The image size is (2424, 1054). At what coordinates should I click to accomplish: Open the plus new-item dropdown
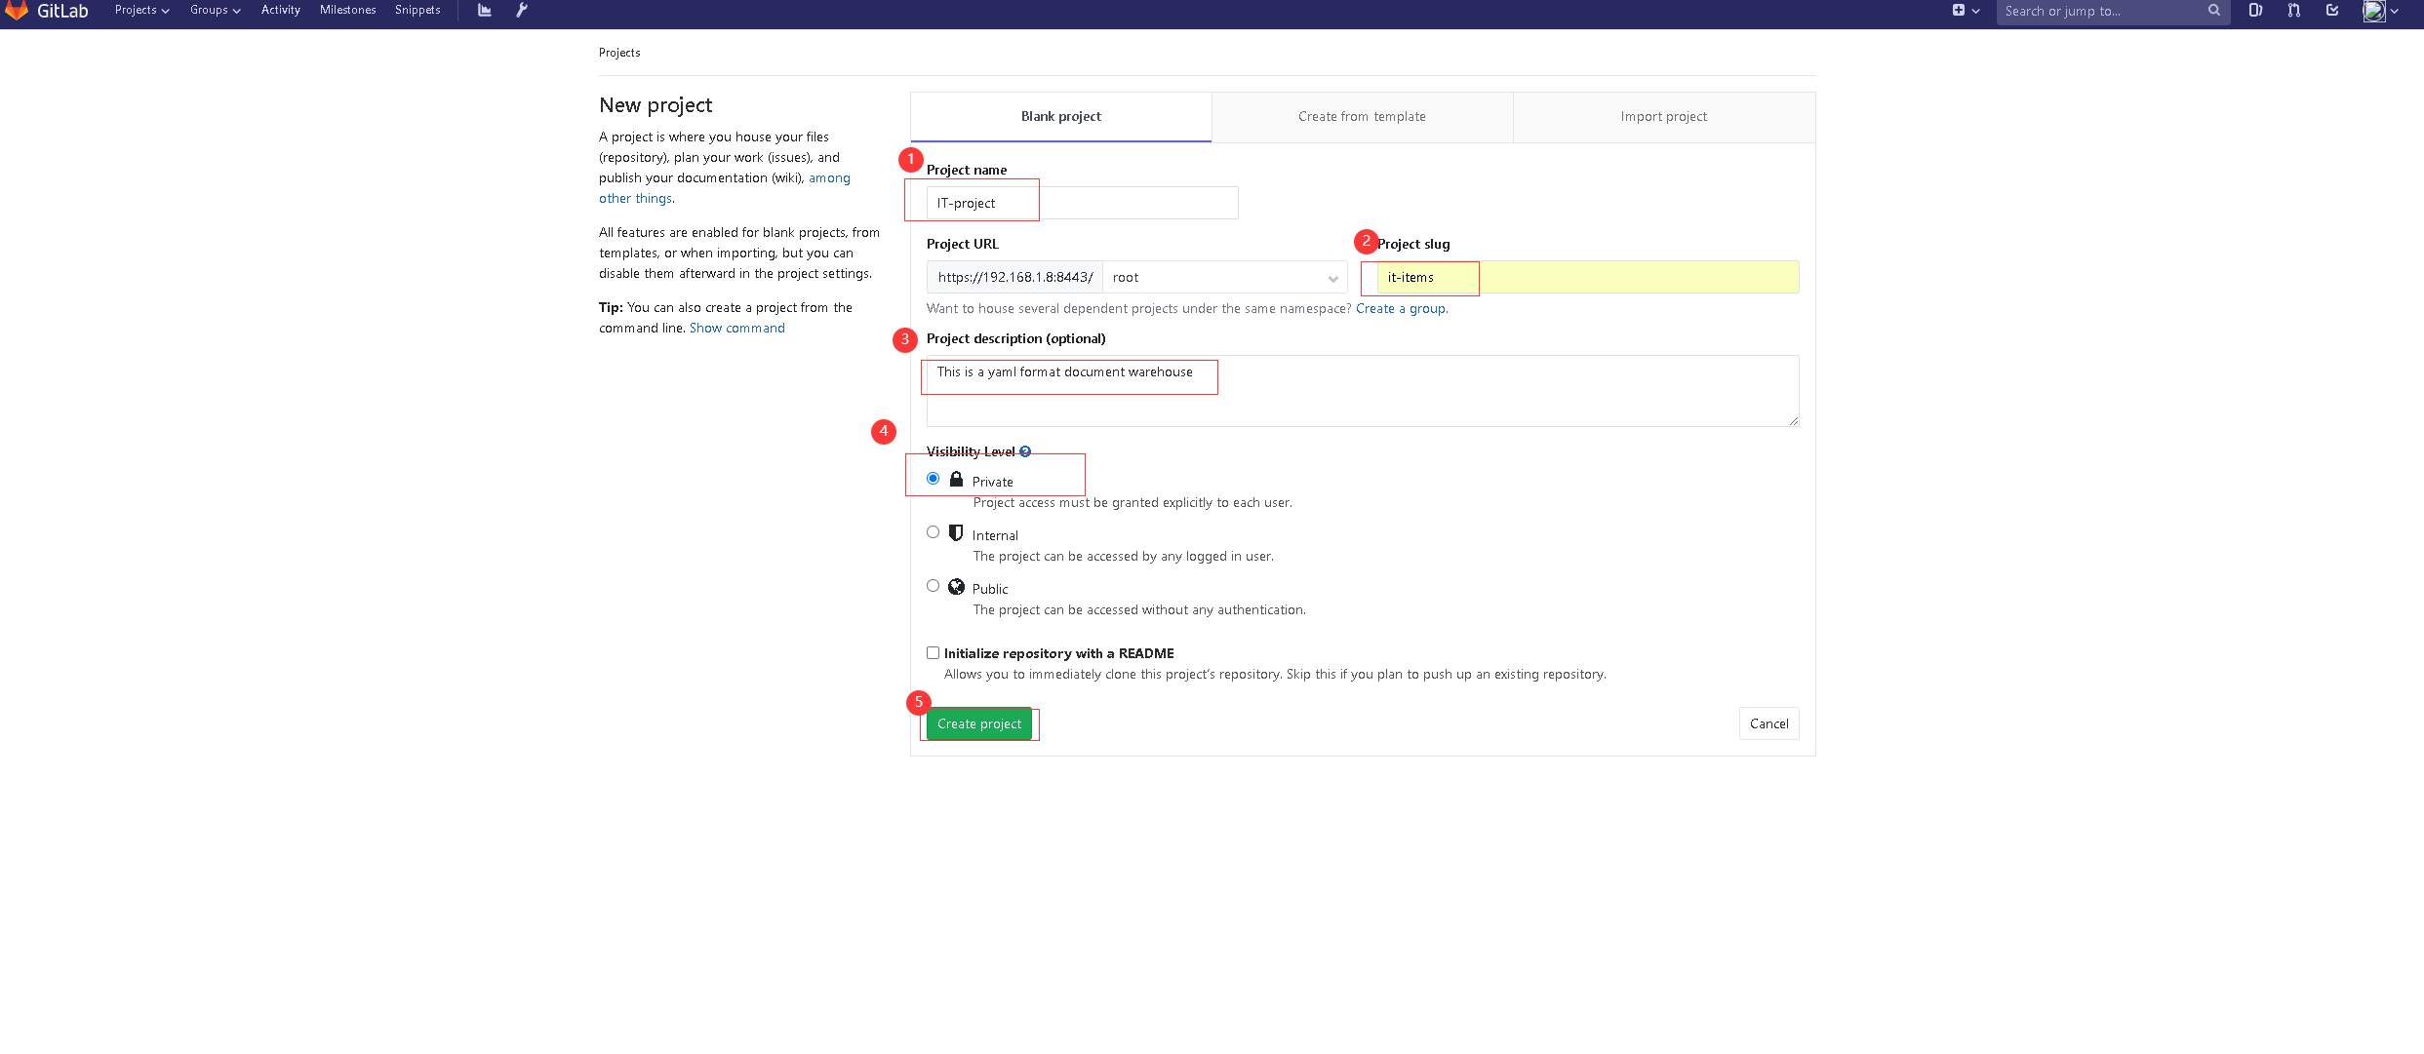tap(1966, 11)
